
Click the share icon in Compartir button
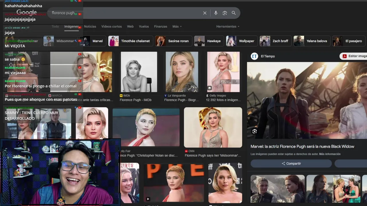(283, 164)
